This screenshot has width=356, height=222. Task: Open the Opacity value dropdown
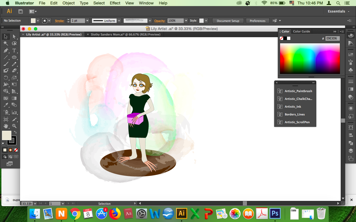186,21
